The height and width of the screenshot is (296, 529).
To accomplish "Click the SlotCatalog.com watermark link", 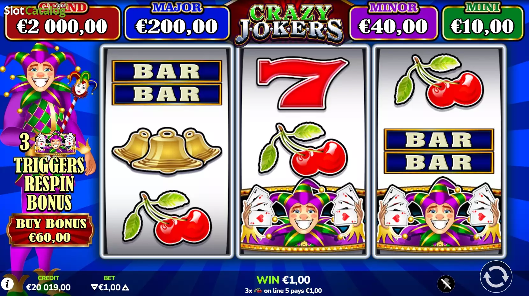I will [x=34, y=11].
